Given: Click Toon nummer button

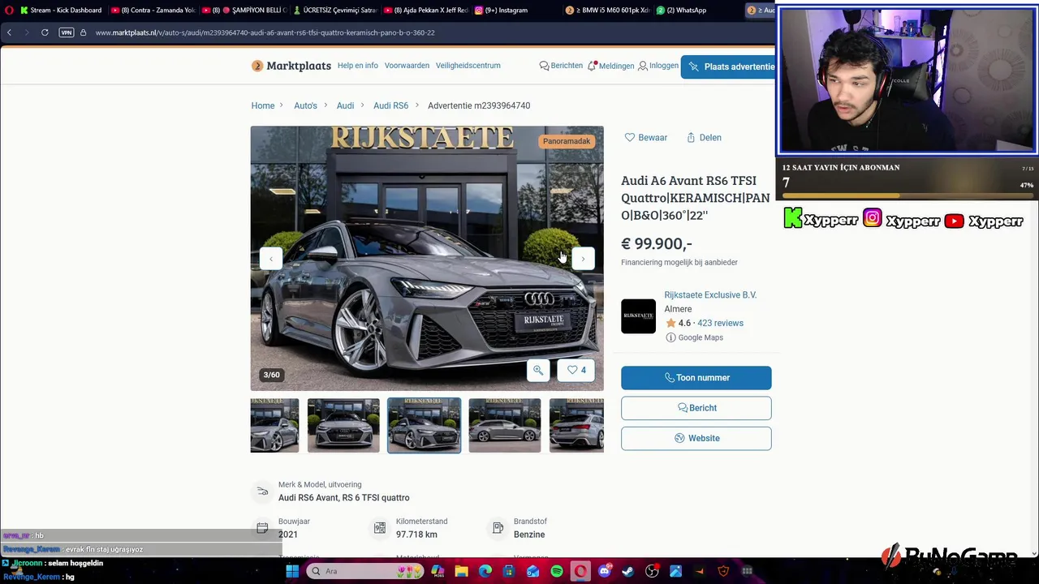Looking at the screenshot, I should [x=696, y=378].
